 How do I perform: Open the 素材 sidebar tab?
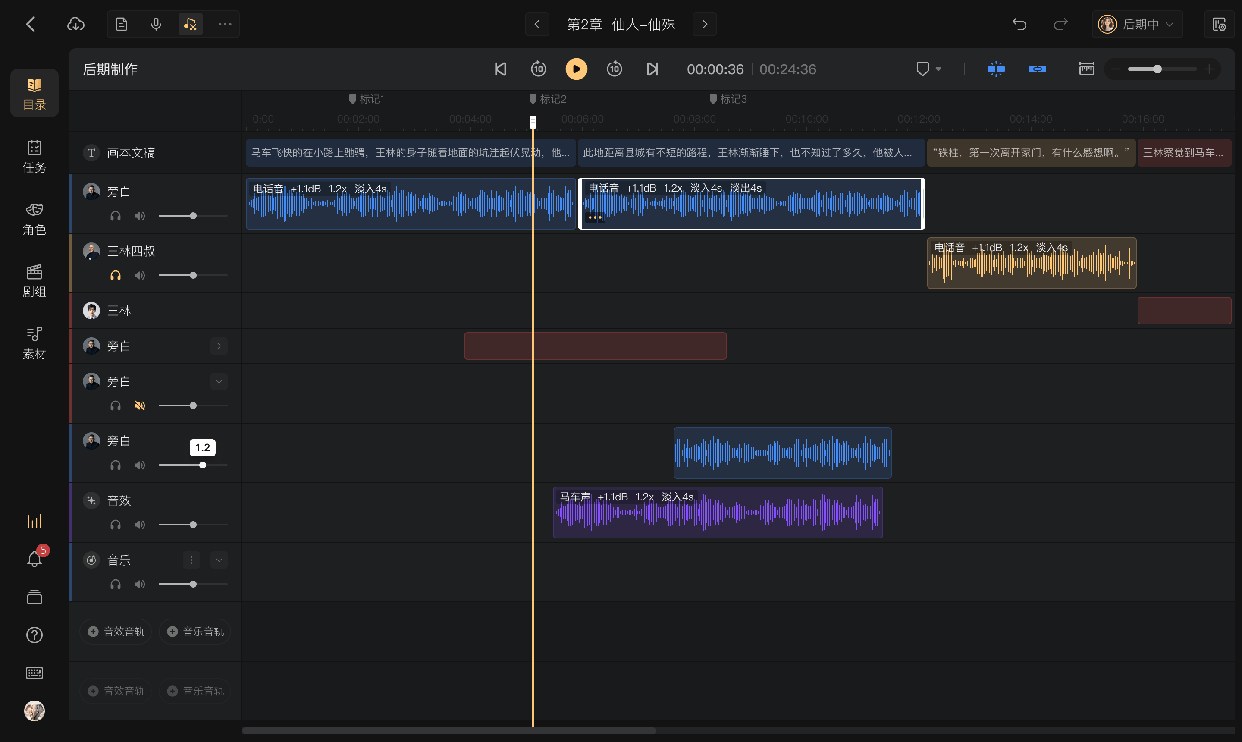(x=34, y=343)
